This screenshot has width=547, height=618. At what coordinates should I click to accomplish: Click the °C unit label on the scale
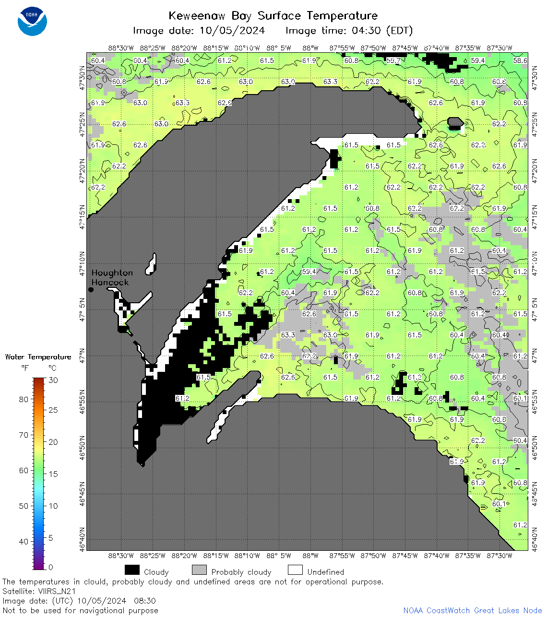click(x=52, y=368)
